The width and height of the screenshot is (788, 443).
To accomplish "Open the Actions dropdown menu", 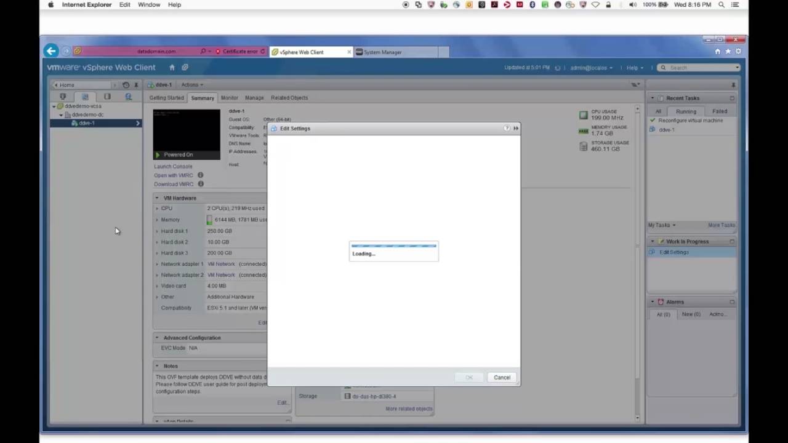I will tap(192, 85).
